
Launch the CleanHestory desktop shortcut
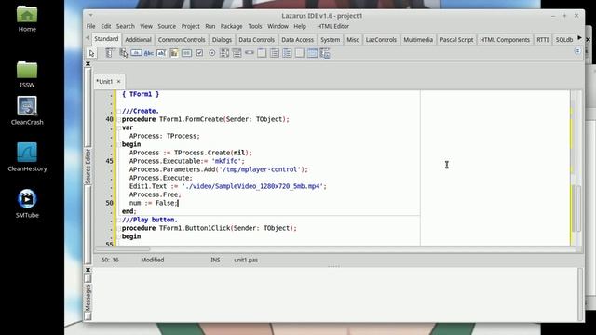pyautogui.click(x=27, y=157)
